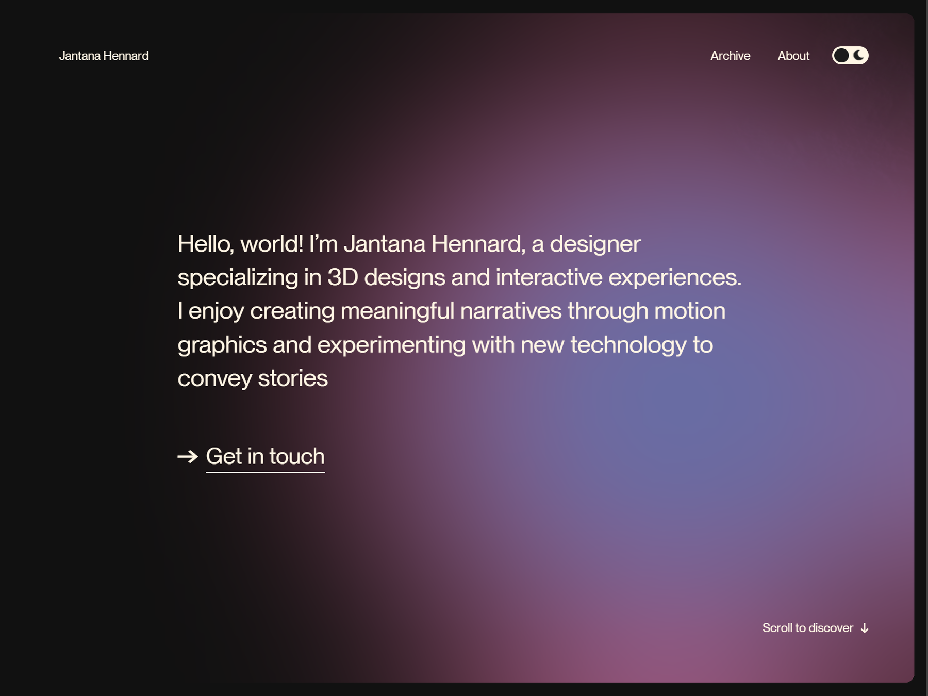Click the Jantana Hennard site logo
The width and height of the screenshot is (928, 696).
tap(104, 56)
